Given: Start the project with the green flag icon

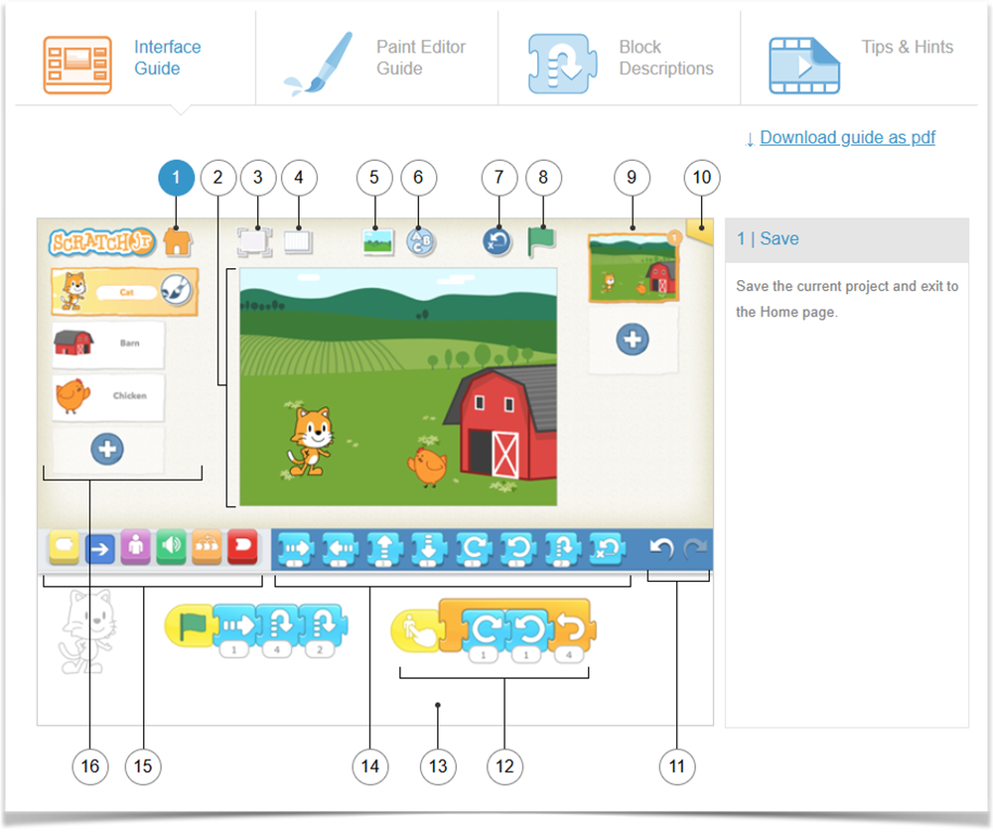Looking at the screenshot, I should point(542,239).
